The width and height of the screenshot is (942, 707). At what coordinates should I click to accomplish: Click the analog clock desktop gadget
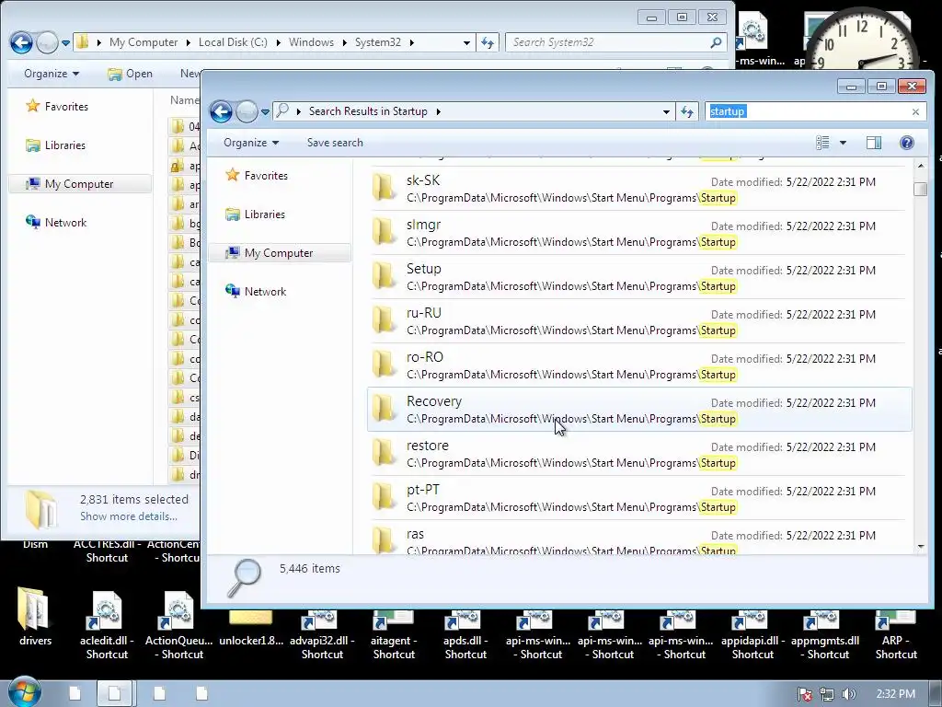[x=862, y=41]
